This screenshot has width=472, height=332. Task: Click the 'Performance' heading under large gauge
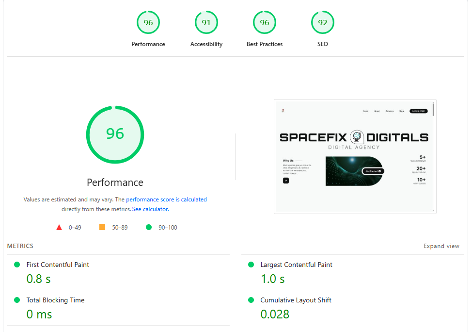(x=115, y=183)
